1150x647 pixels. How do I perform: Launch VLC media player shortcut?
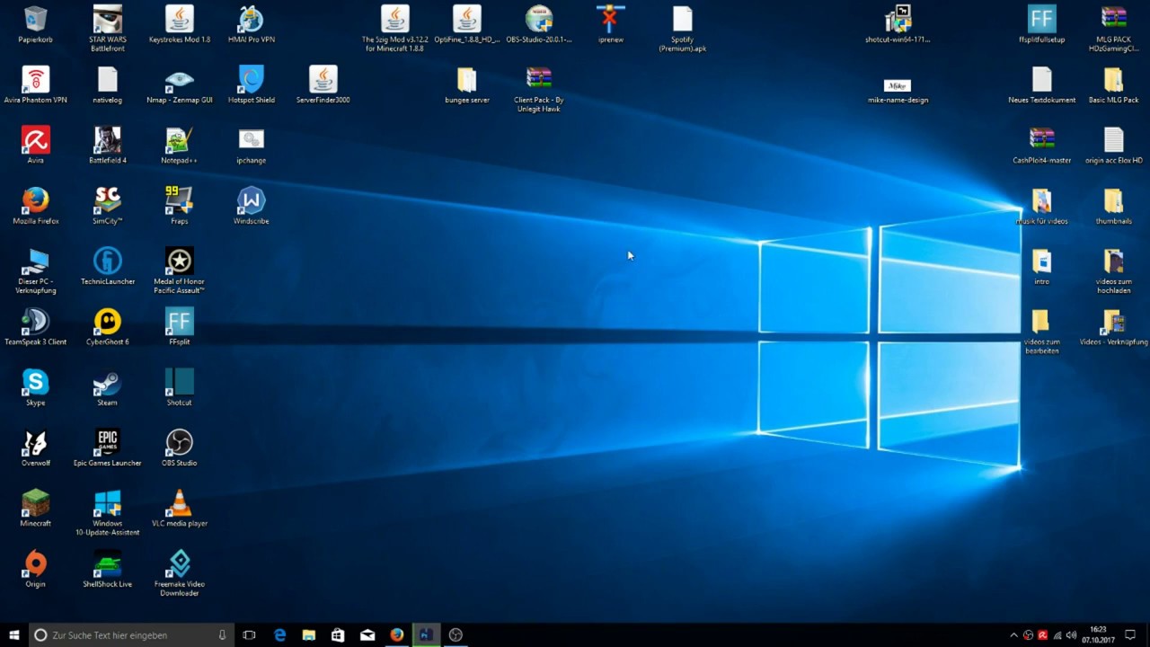180,502
